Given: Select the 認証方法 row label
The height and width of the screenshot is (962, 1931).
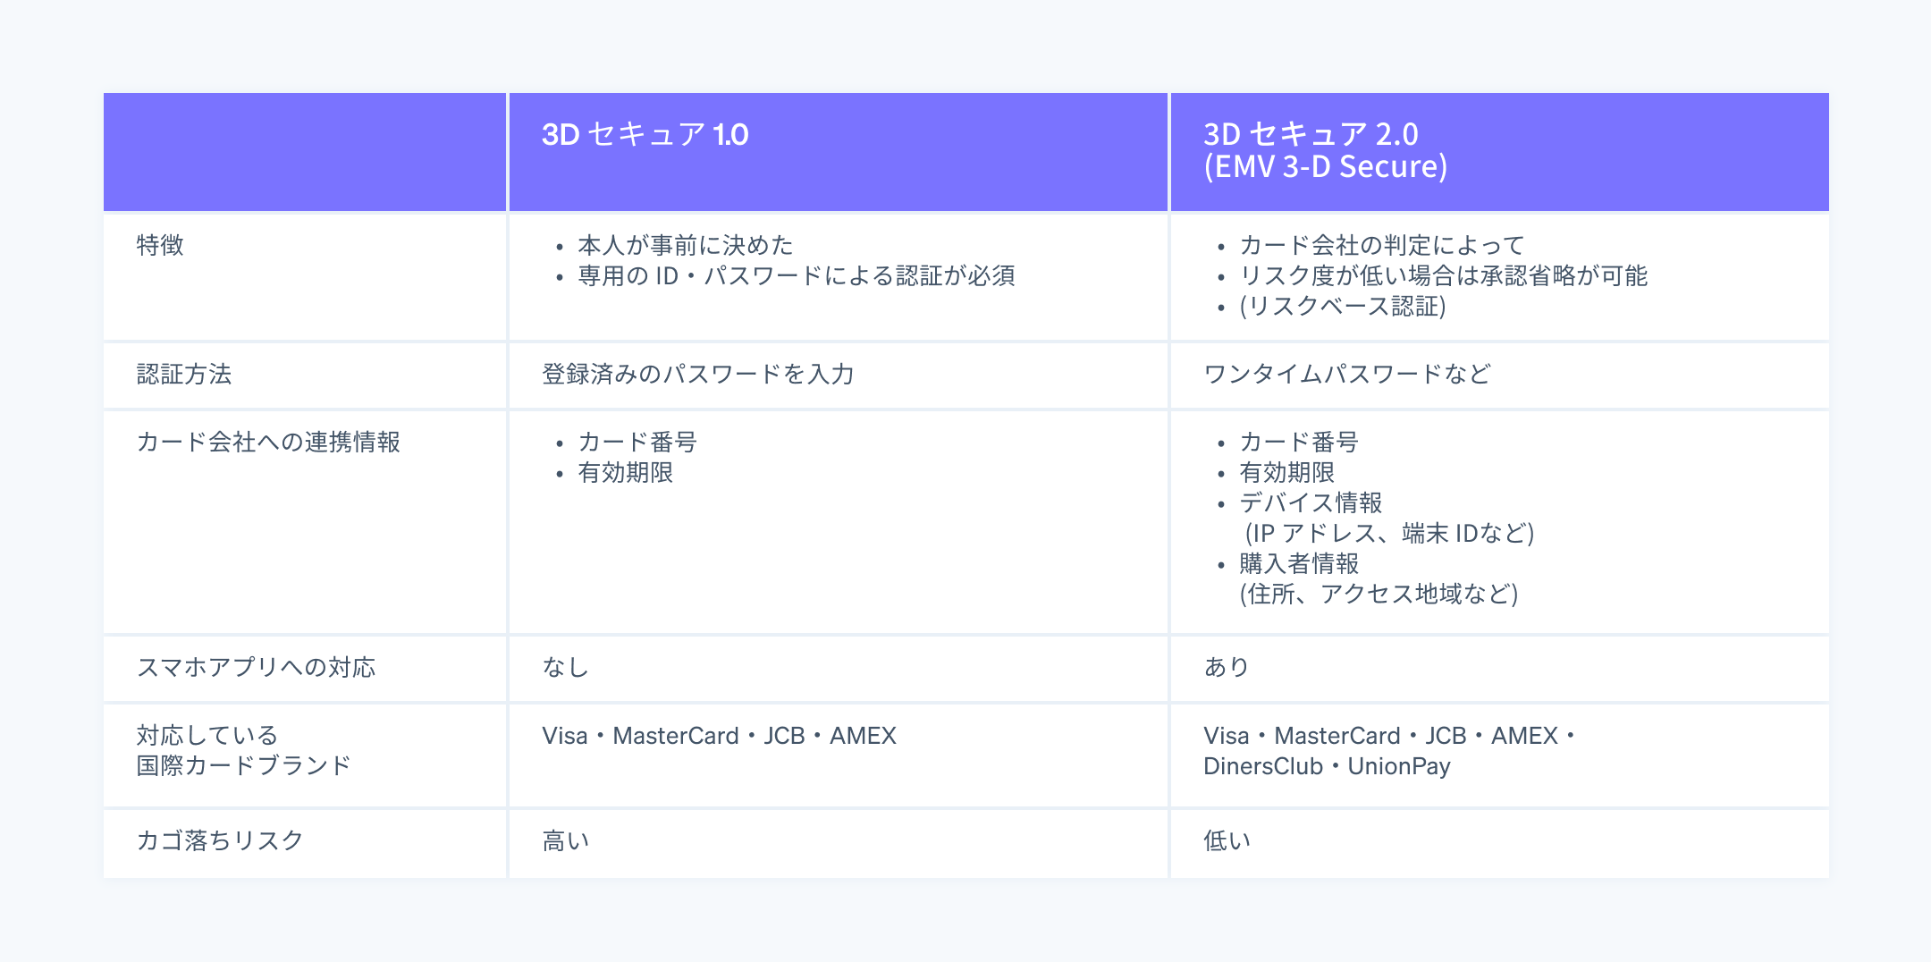Looking at the screenshot, I should (x=184, y=374).
